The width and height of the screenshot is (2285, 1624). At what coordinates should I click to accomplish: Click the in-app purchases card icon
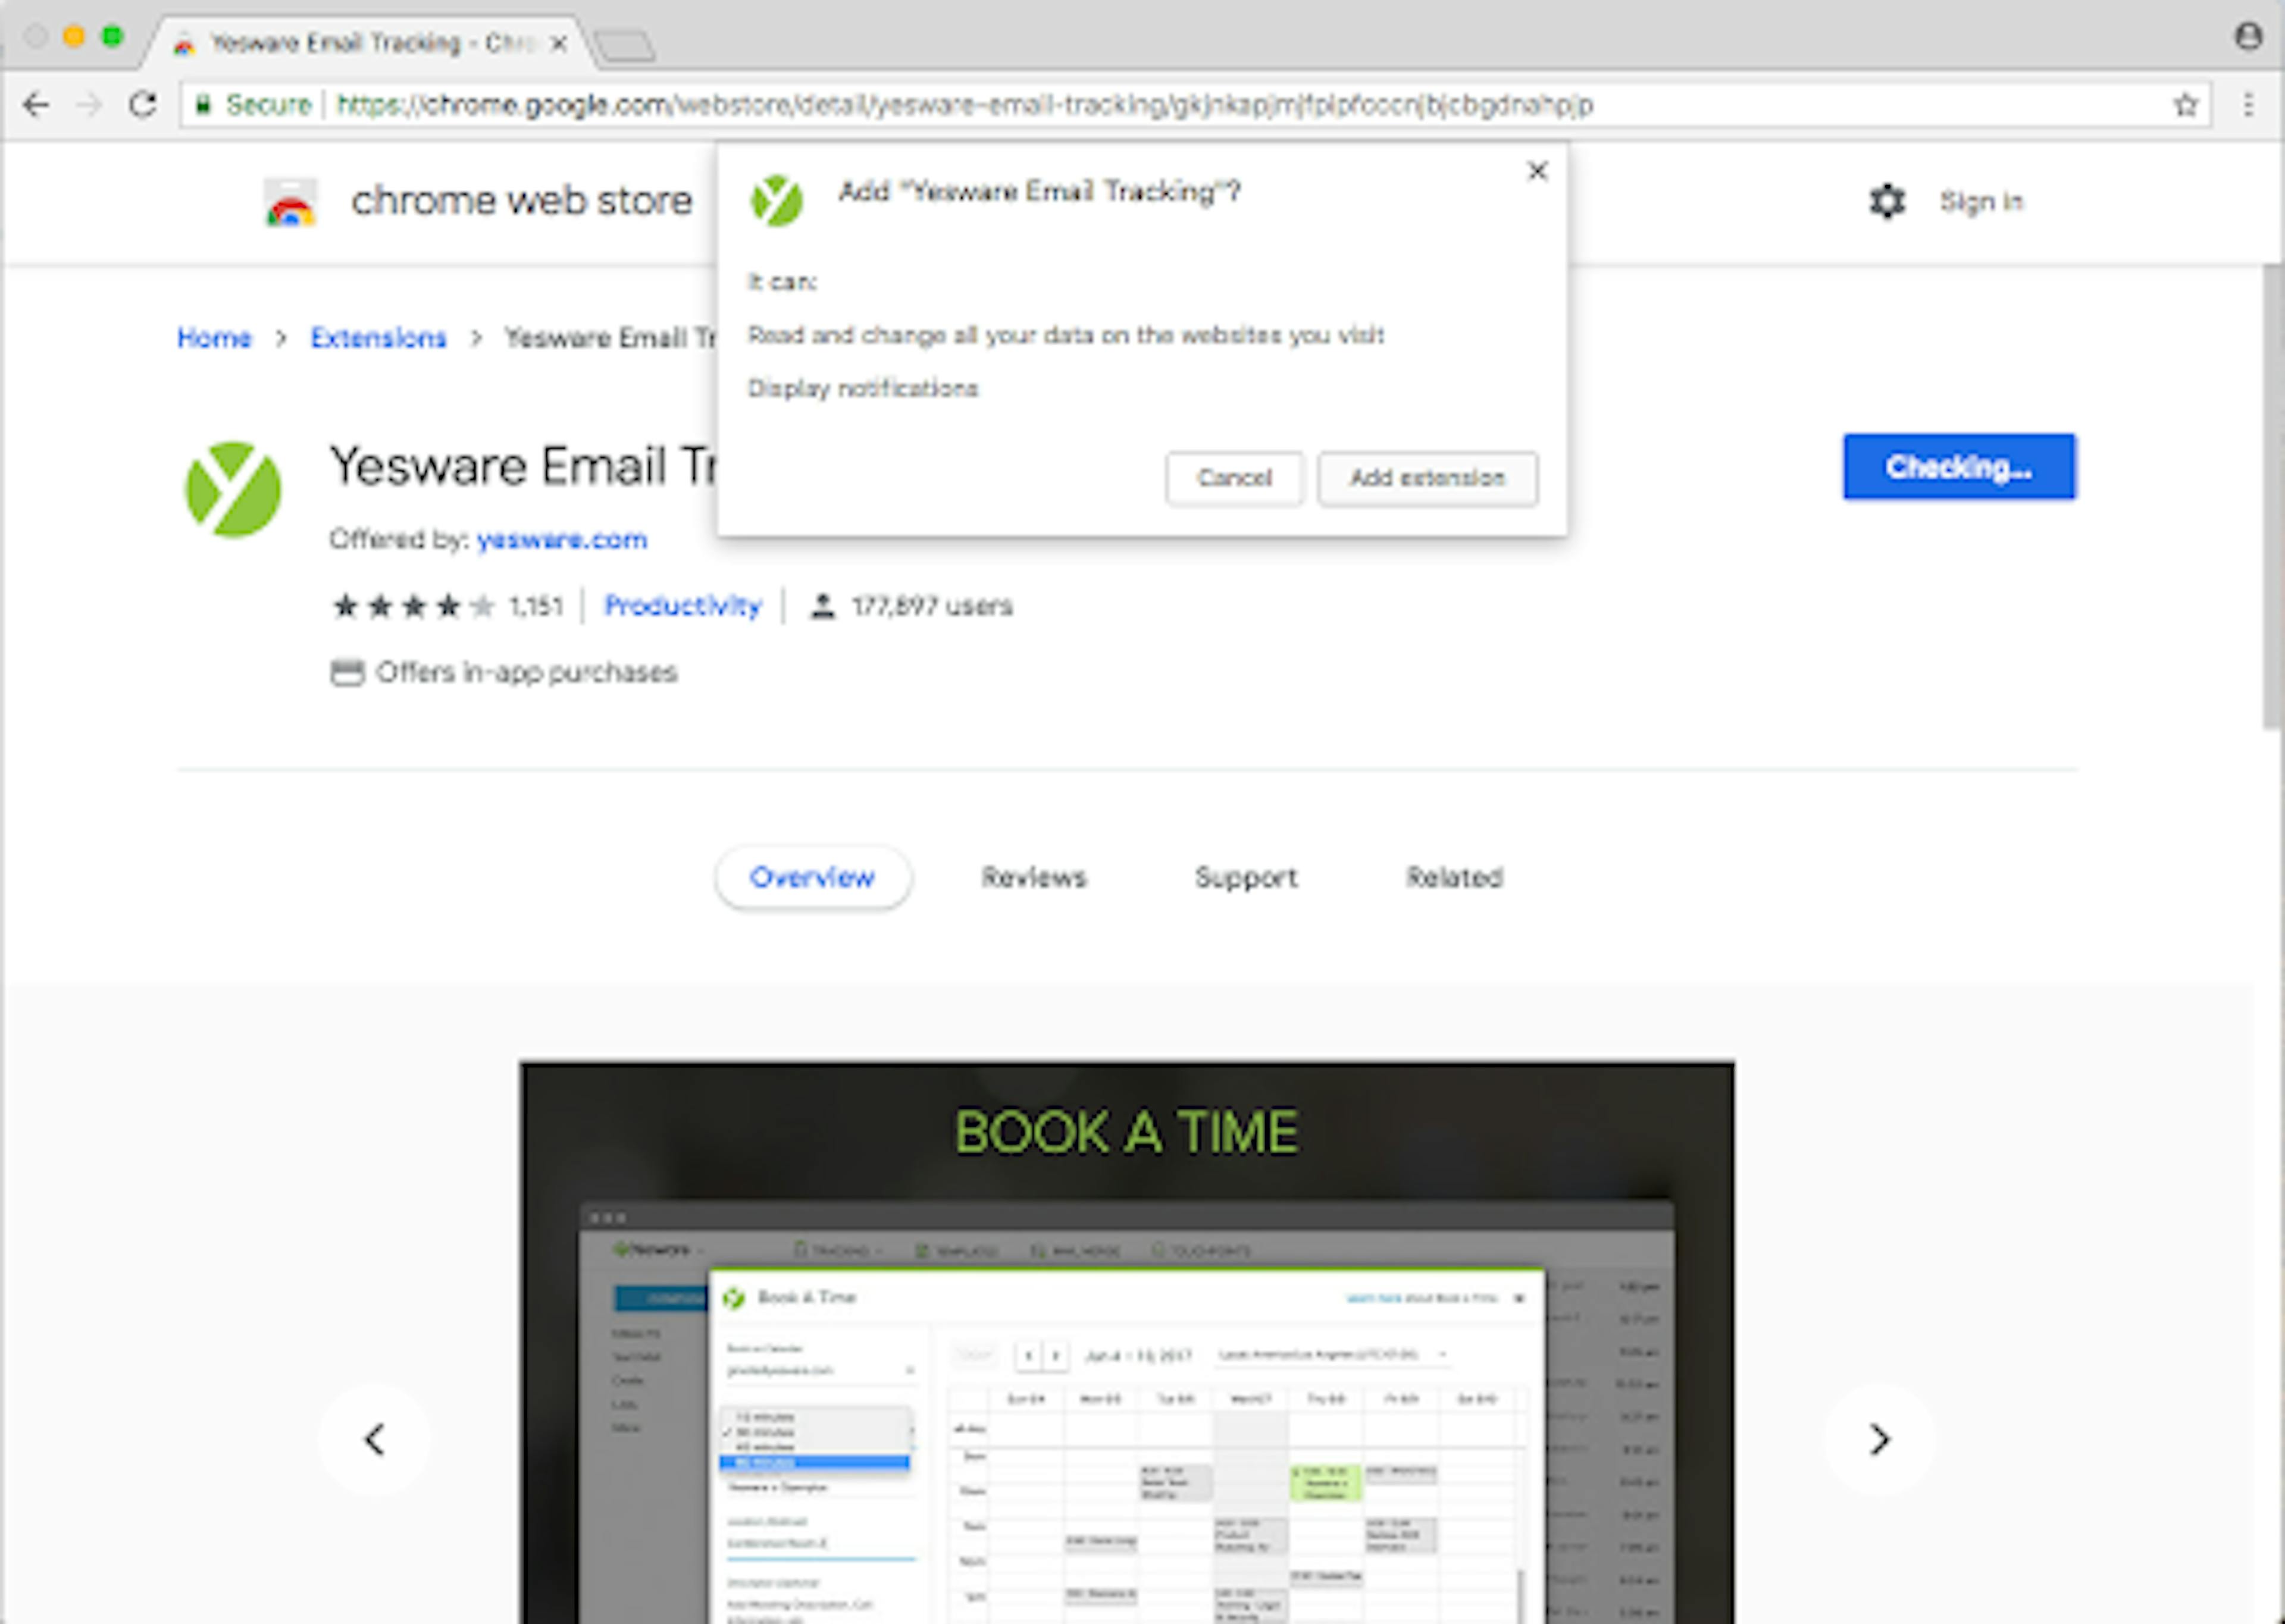click(x=347, y=672)
